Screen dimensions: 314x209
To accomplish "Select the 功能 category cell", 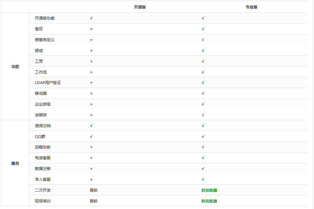I will coord(15,67).
